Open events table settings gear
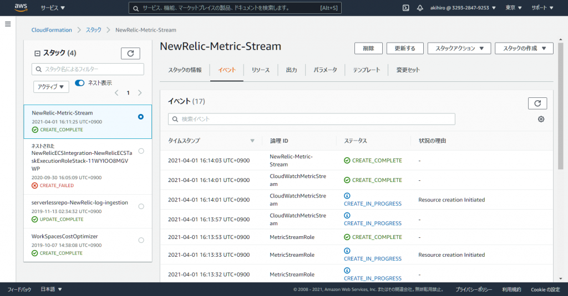The width and height of the screenshot is (568, 296). click(541, 120)
